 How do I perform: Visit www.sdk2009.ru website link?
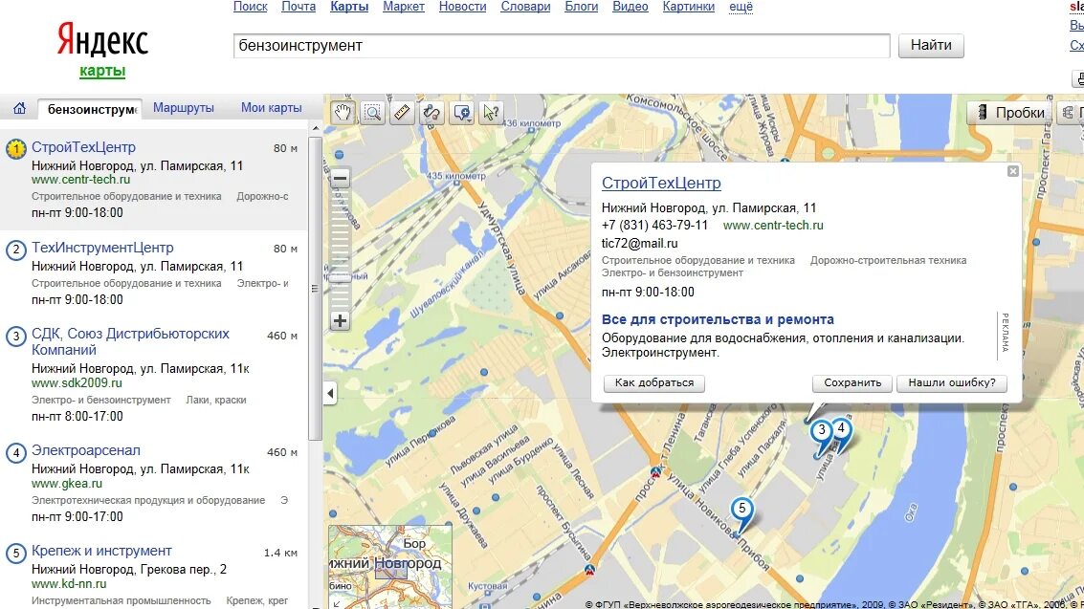(x=77, y=383)
